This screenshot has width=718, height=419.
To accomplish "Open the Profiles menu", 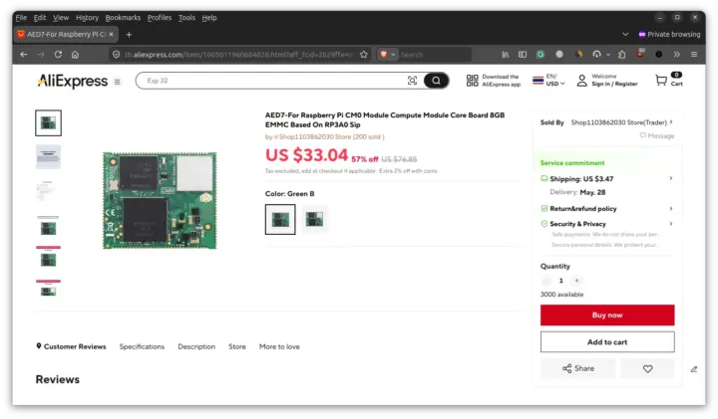I will coord(160,17).
